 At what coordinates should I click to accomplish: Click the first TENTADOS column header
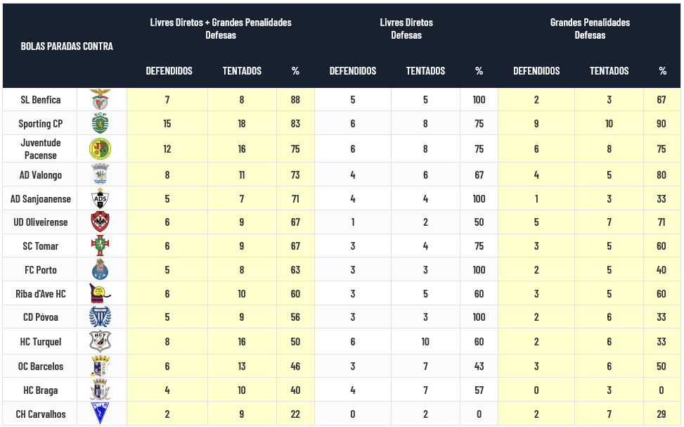click(242, 71)
